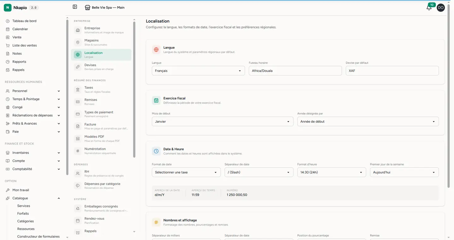454x240 pixels.
Task: Click the Facture document icon
Action: coord(78,126)
